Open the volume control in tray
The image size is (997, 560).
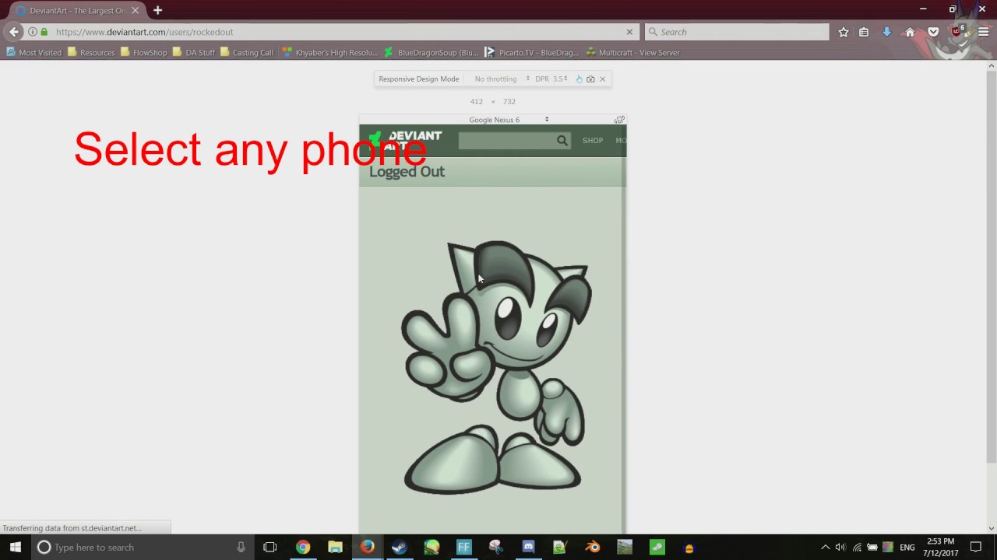(x=840, y=547)
